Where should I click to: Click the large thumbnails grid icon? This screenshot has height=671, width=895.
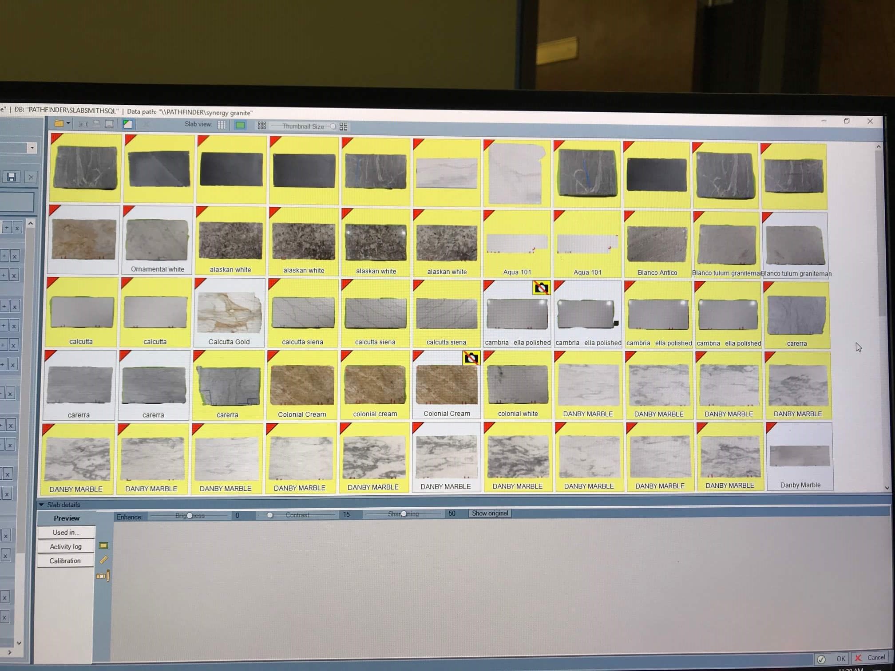pos(344,127)
